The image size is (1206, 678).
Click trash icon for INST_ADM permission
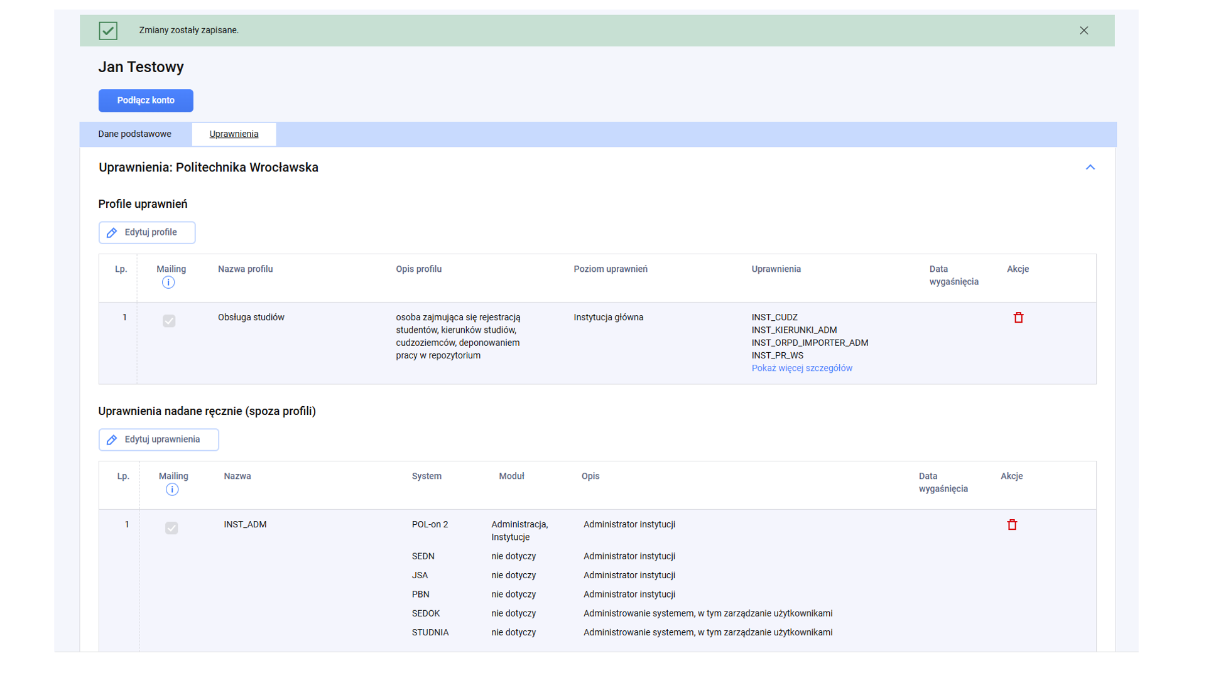click(x=1012, y=525)
